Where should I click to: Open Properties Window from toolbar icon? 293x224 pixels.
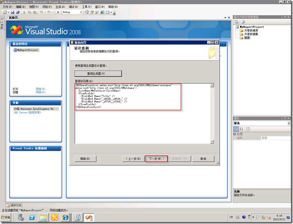pyautogui.click(x=92, y=12)
